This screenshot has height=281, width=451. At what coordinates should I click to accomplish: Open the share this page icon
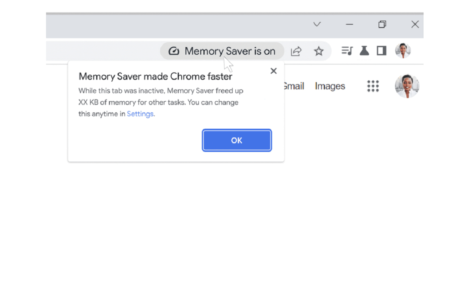pyautogui.click(x=296, y=51)
